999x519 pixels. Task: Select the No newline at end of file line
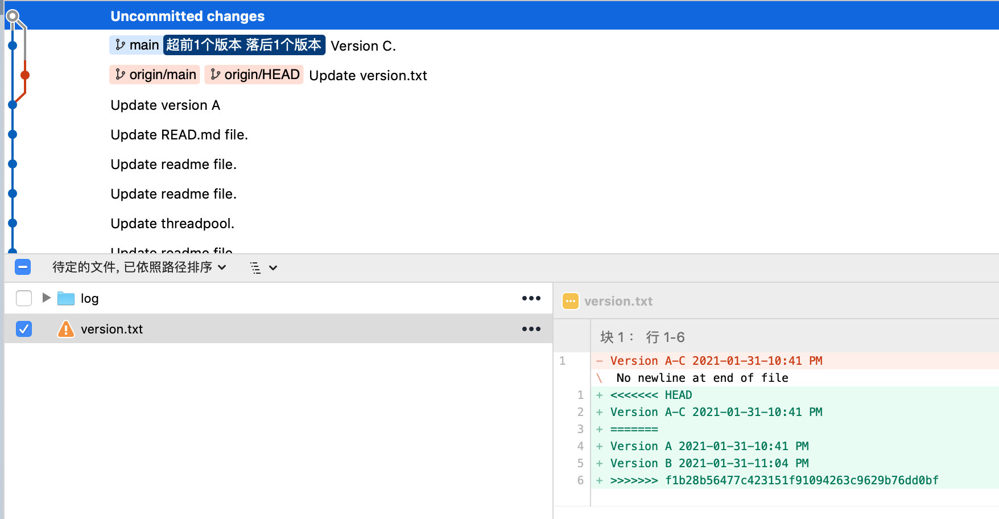coord(795,378)
